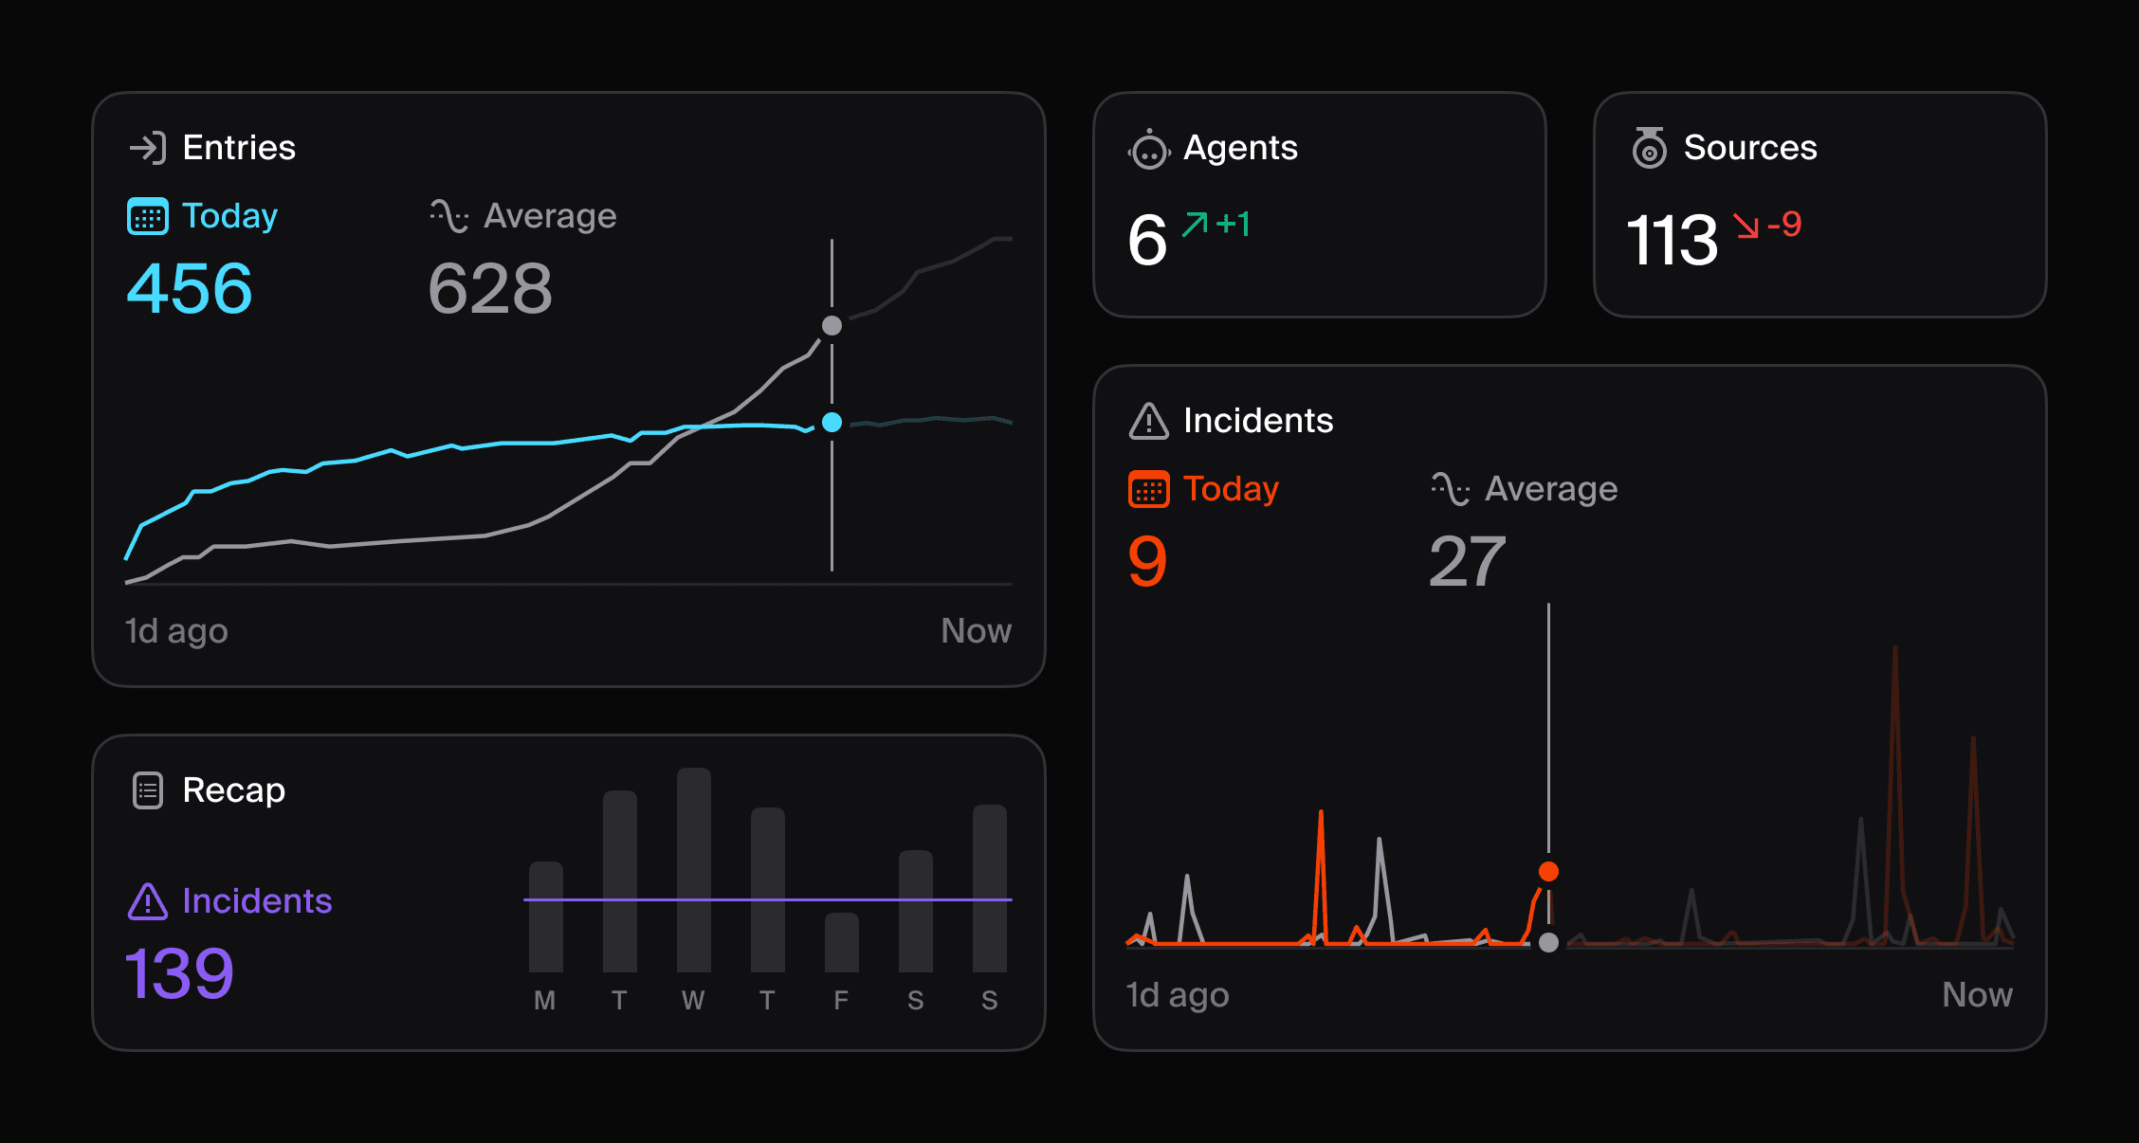Click the Incidents Average value 27
The image size is (2139, 1143).
(1467, 561)
